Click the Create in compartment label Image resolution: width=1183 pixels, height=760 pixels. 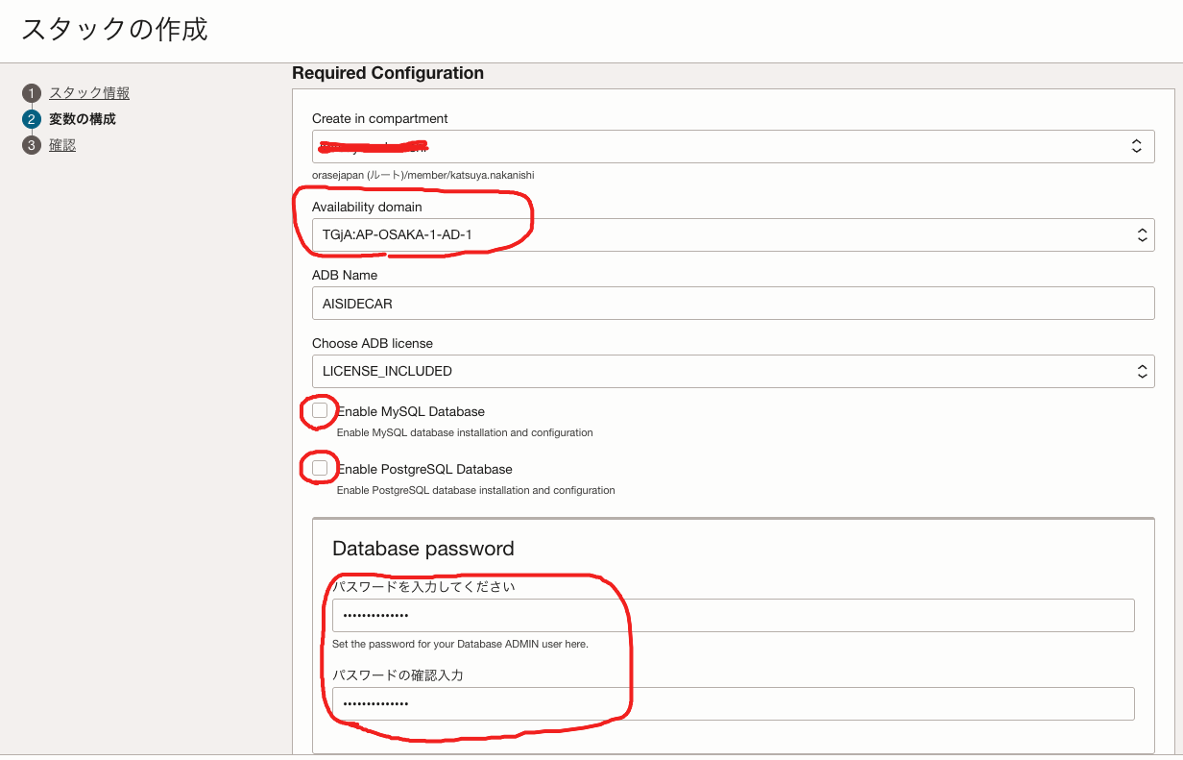pyautogui.click(x=380, y=118)
